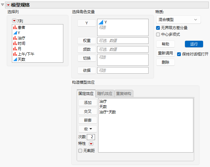210x167 pixels.
Task: Select the 上午/下午 column
Action: coord(26,54)
